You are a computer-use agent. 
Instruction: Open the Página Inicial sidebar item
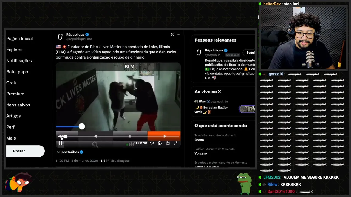19,39
